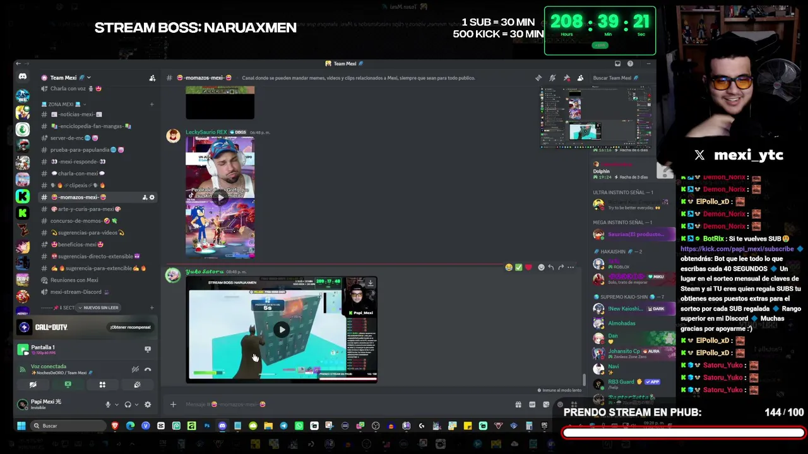Viewport: 808px width, 454px height.
Task: Add a channel to ZONA MEXI category
Action: tap(151, 104)
